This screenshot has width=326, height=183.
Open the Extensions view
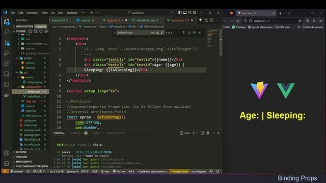click(x=7, y=63)
